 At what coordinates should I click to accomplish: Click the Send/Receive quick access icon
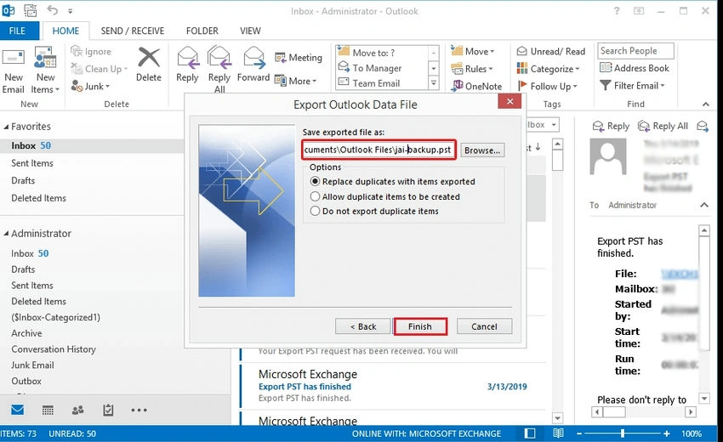pos(31,10)
